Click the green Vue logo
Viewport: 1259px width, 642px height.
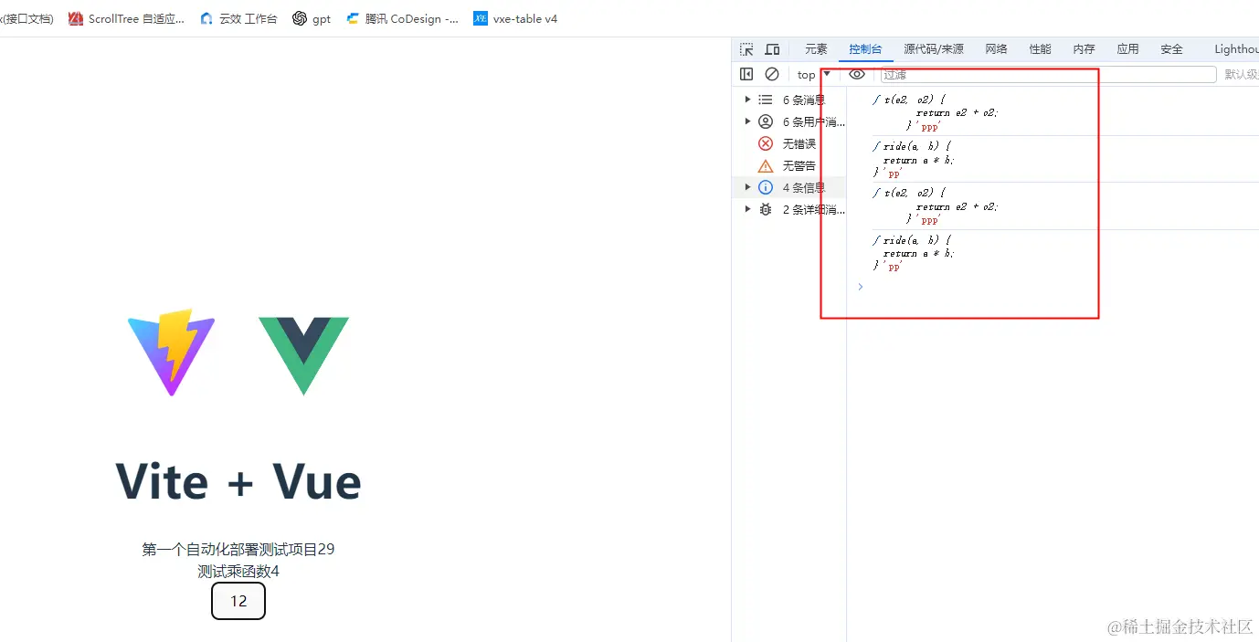pyautogui.click(x=303, y=355)
